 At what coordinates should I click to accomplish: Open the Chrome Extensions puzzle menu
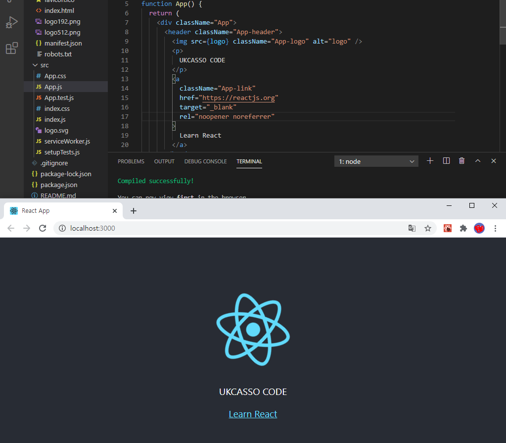coord(463,228)
